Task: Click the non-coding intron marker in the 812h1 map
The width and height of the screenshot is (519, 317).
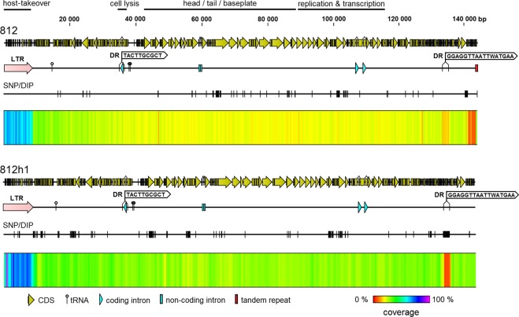Action: coord(203,208)
